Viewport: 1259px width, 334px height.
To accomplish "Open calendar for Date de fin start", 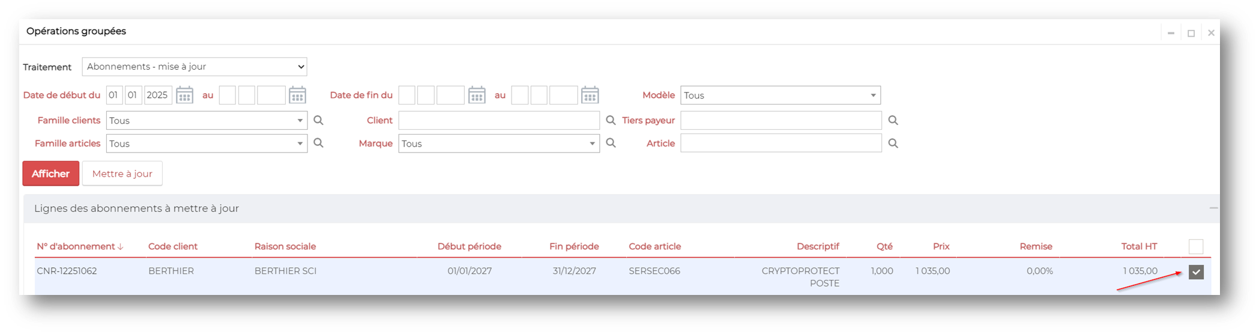I will 477,95.
